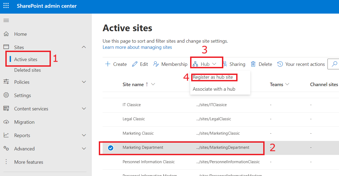Click the Settings gear icon

pyautogui.click(x=6, y=95)
